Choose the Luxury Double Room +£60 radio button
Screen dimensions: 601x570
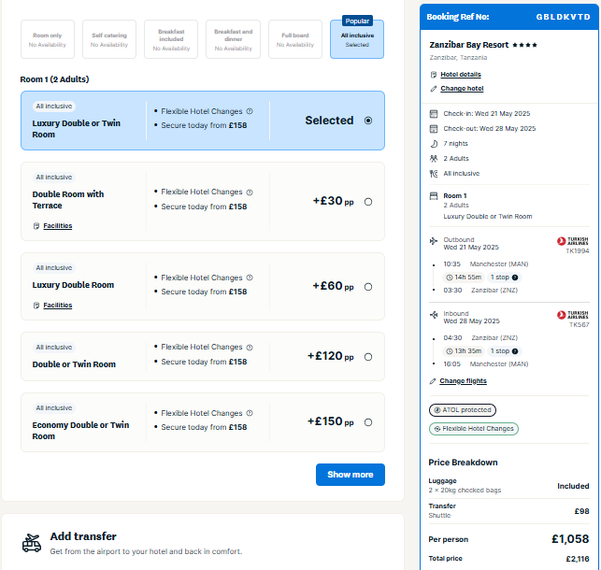coord(368,287)
